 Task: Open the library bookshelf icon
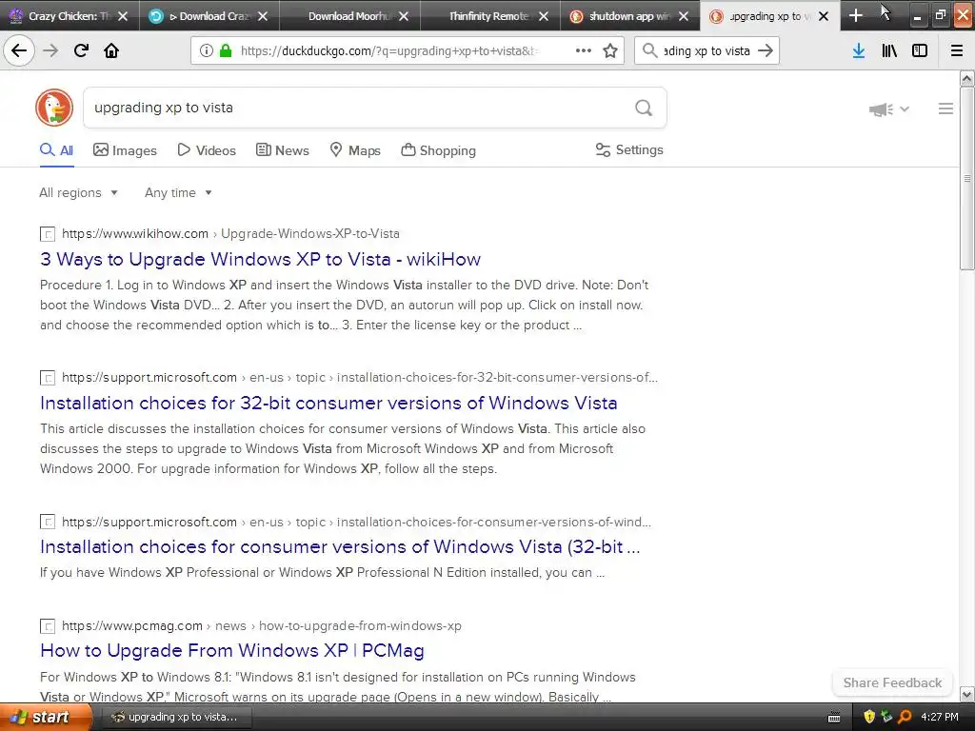point(889,51)
